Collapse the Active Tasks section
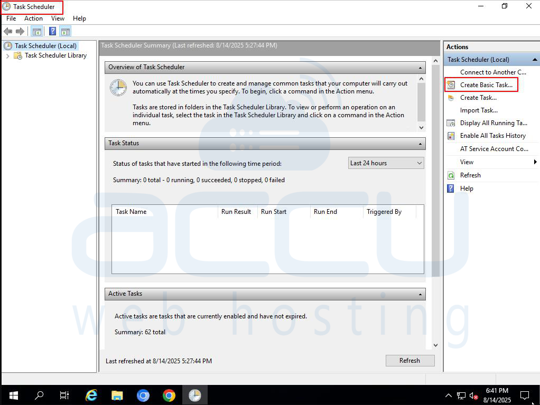The height and width of the screenshot is (405, 540). (x=421, y=294)
